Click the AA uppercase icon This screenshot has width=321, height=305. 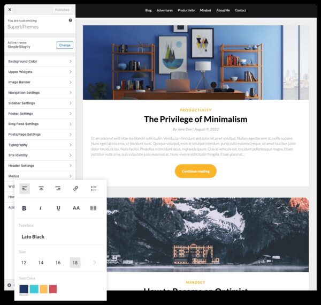coord(76,208)
